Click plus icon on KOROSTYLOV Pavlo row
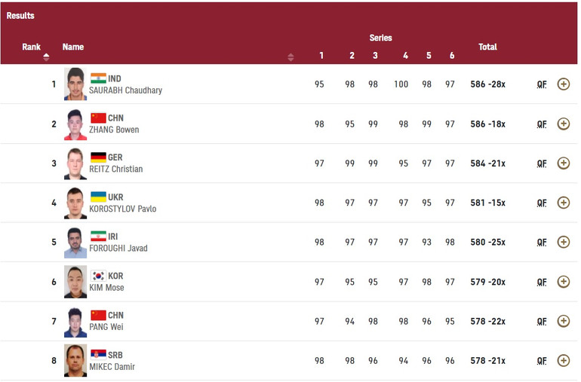The width and height of the screenshot is (581, 382). click(x=563, y=203)
